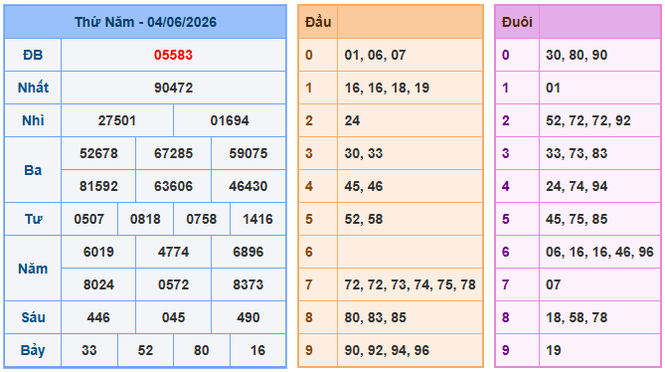Select Nhì prize number 27501
The image size is (665, 372).
click(117, 121)
